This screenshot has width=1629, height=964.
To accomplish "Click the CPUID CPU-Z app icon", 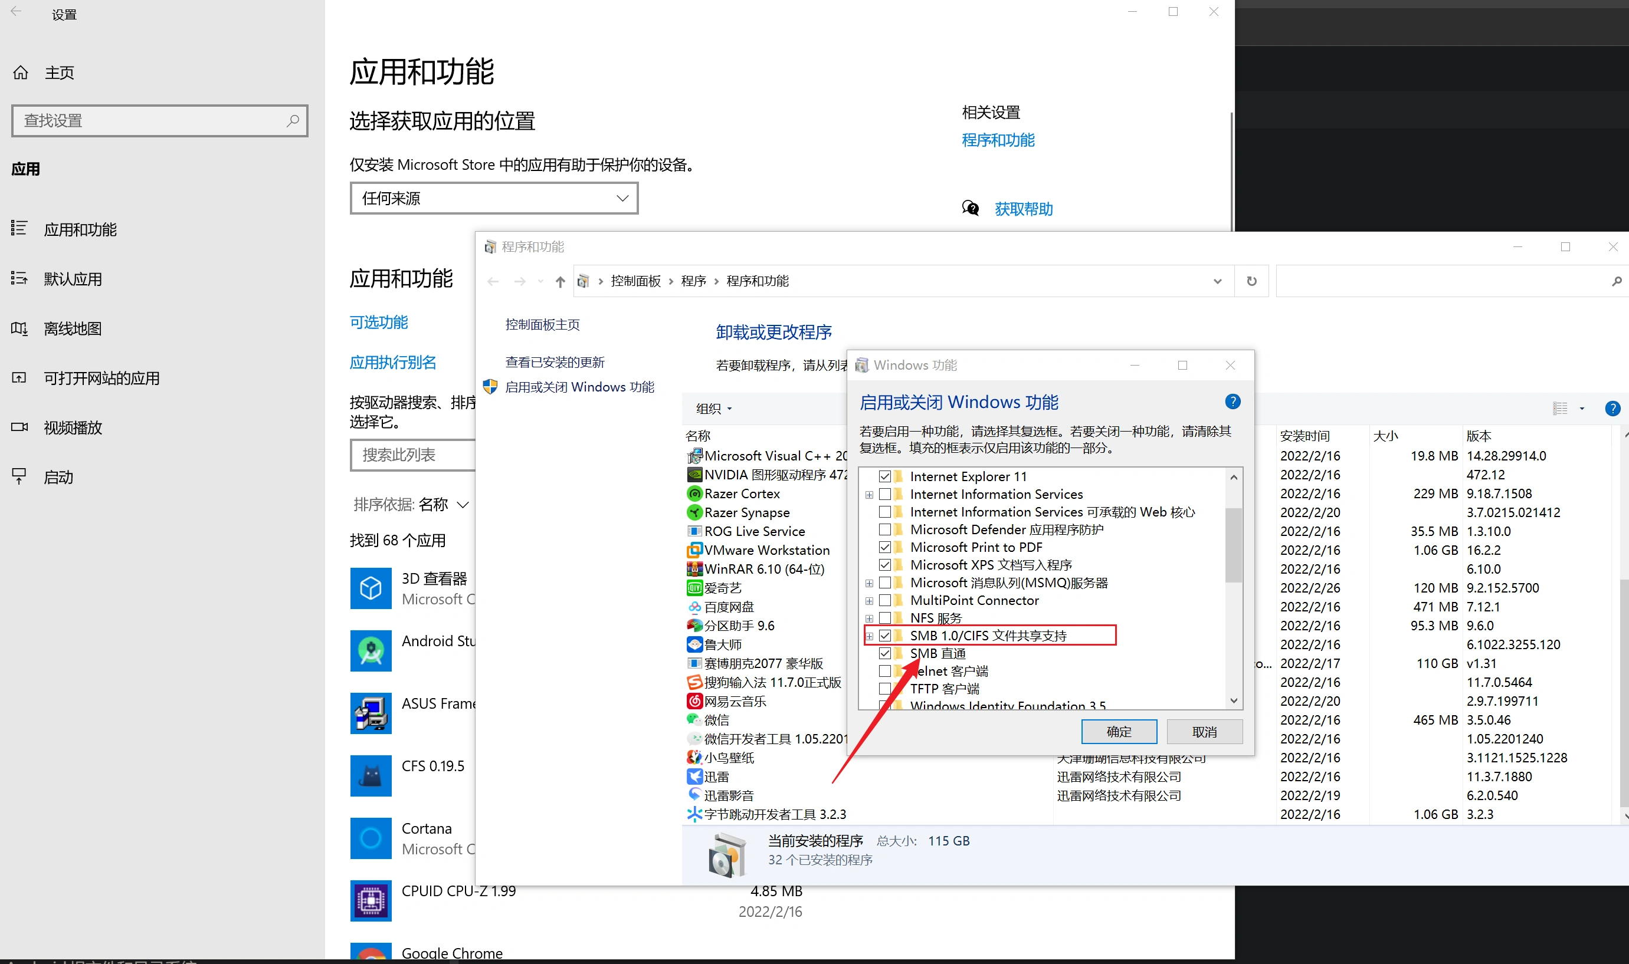I will pyautogui.click(x=371, y=900).
